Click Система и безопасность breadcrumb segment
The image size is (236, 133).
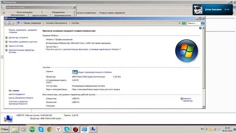point(56,23)
